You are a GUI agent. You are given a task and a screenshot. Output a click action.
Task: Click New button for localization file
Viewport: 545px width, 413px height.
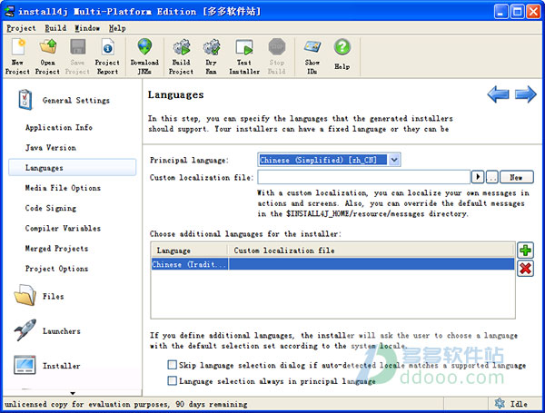517,177
